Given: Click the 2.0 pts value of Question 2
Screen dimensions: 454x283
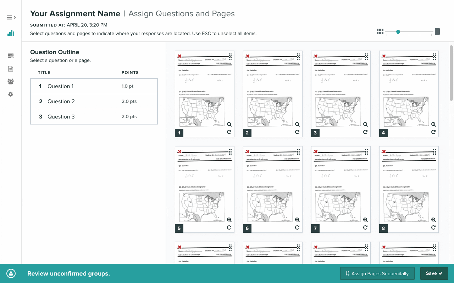Looking at the screenshot, I should coord(129,102).
